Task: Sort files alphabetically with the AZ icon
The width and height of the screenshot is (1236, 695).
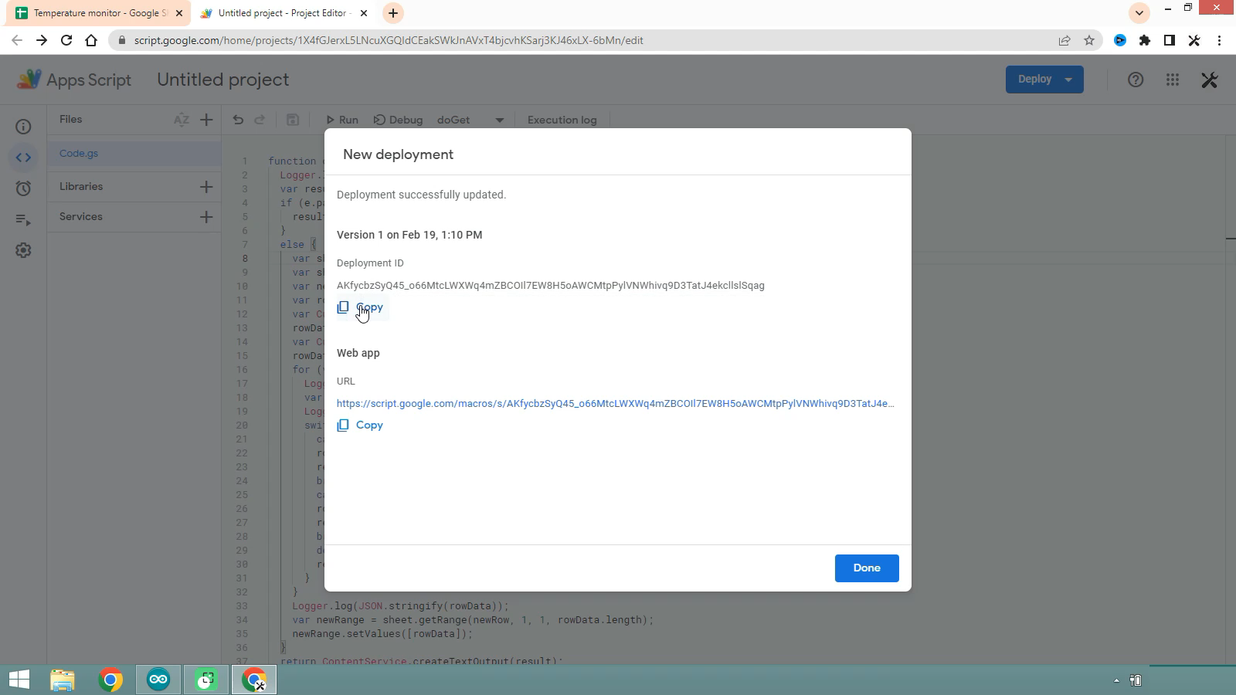Action: (x=182, y=120)
